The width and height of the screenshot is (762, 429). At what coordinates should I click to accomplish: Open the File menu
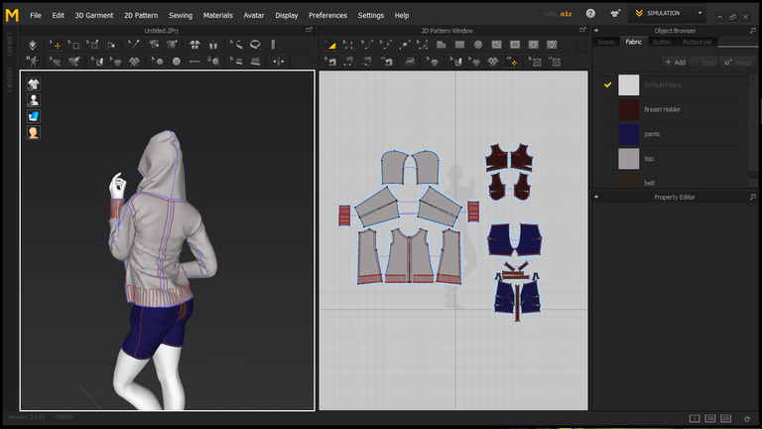coord(36,15)
